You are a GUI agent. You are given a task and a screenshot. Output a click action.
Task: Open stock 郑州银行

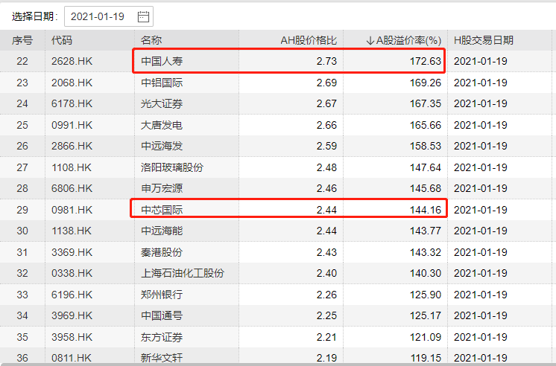[162, 294]
